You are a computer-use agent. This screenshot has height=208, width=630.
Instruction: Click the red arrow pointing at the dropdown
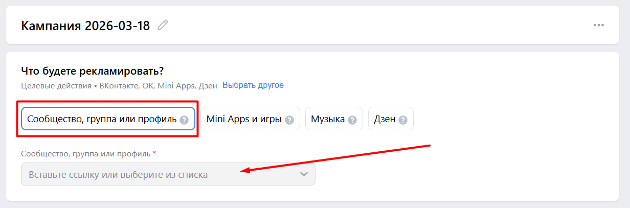337,158
